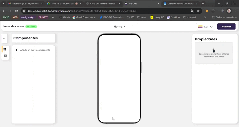This screenshot has width=239, height=127.
Task: Open the components grid sidebar icon
Action: [5, 49]
